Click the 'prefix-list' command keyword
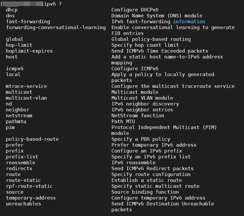244x216 pixels. tap(22, 157)
